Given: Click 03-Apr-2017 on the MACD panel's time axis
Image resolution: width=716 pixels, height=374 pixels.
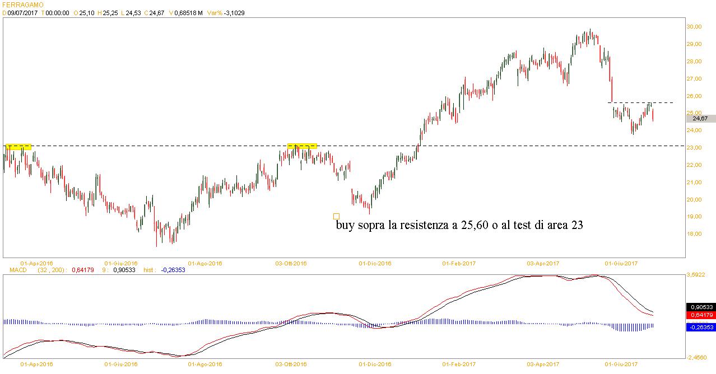Looking at the screenshot, I should point(543,364).
